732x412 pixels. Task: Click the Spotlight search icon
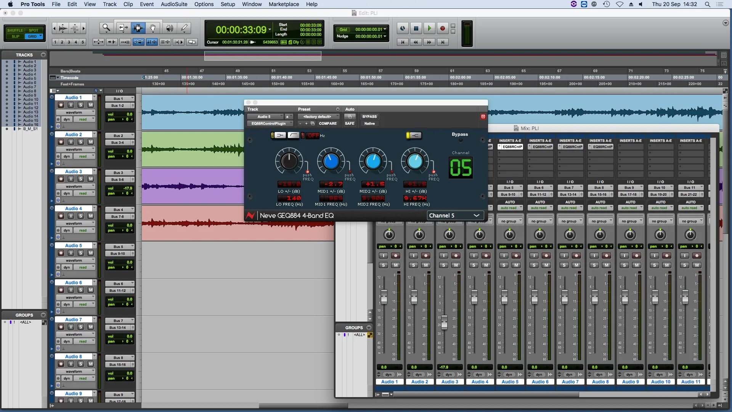[x=707, y=4]
